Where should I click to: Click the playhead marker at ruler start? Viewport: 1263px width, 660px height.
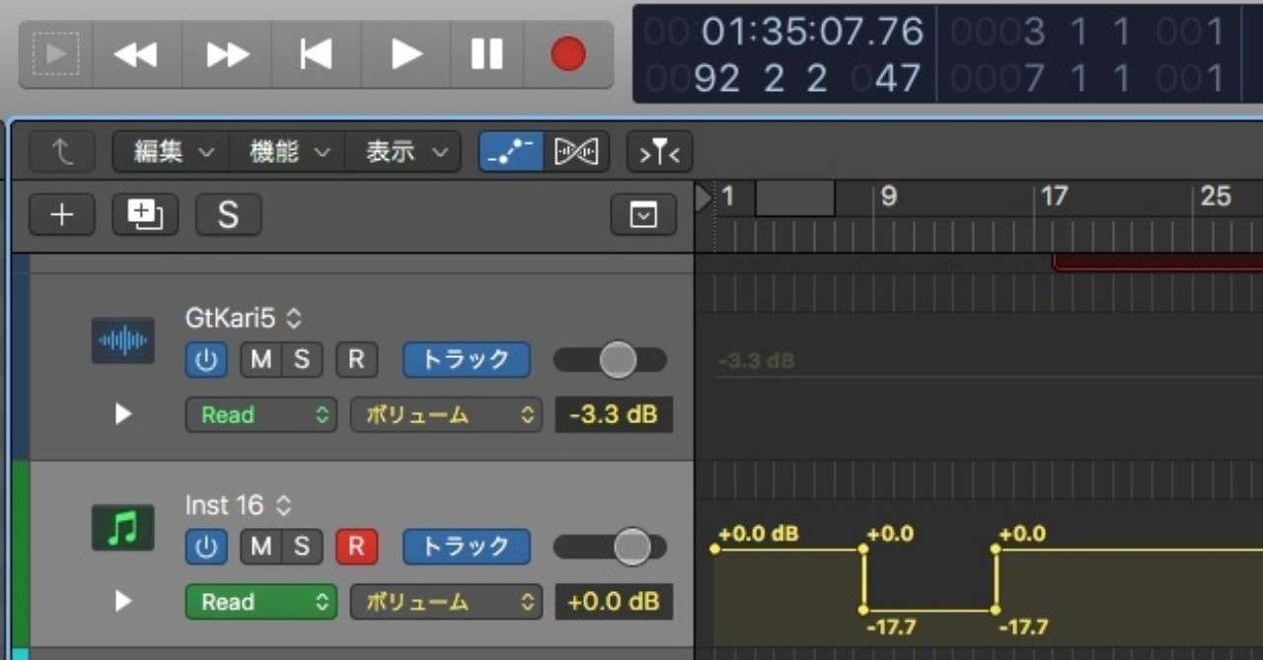click(x=703, y=198)
